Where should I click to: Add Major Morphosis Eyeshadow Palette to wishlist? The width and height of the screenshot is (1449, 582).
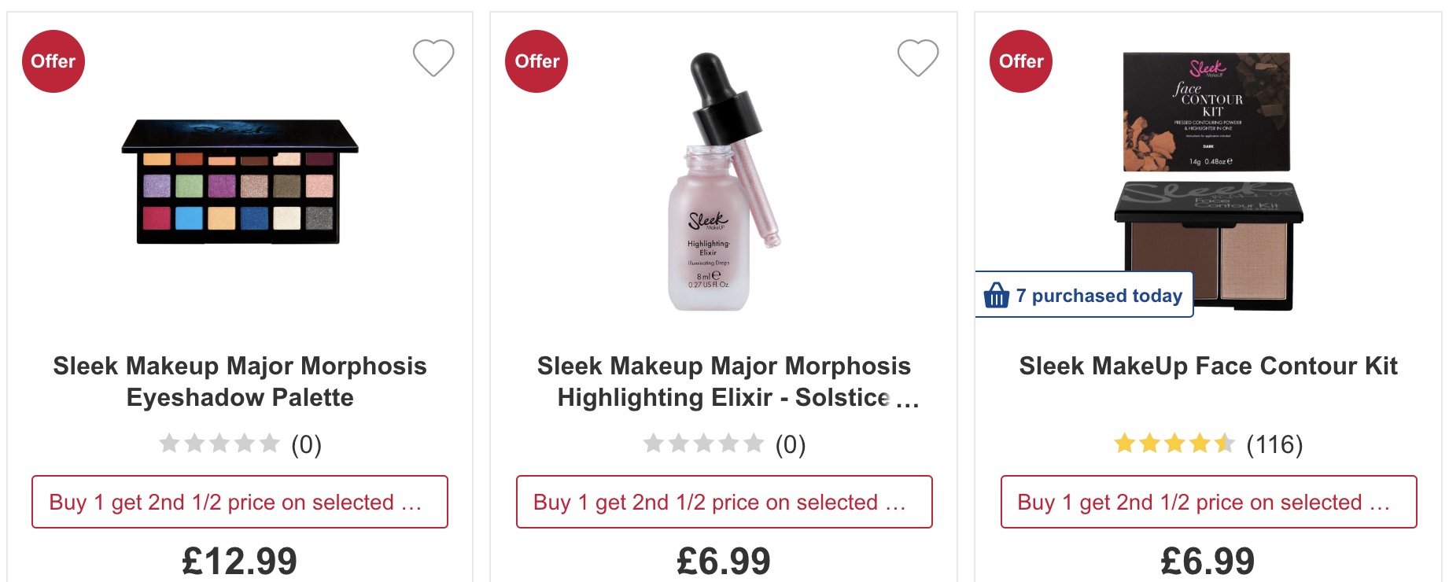point(433,58)
